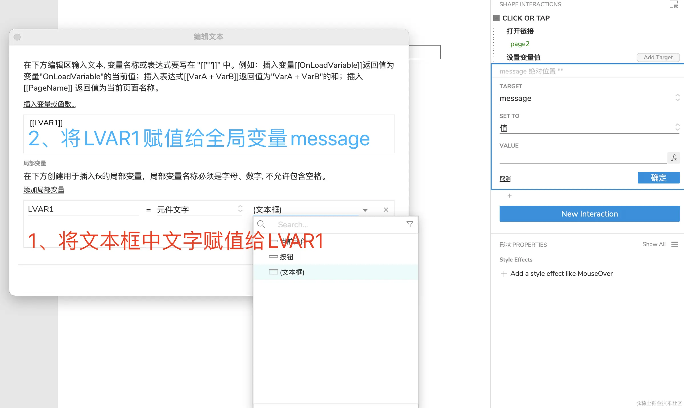Click the New Interaction button

click(x=589, y=214)
